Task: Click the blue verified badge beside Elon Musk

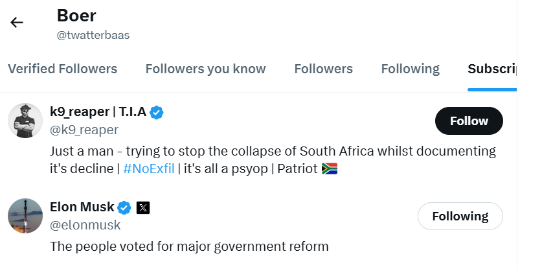Action: tap(124, 207)
